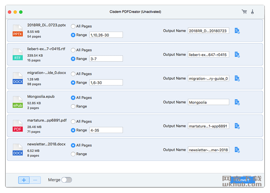This screenshot has width=270, height=193.
Task: Select file name Mongoolia.epub
Action: 41,96
